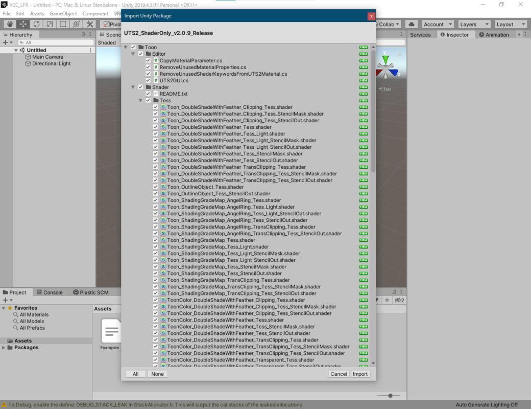531x409 pixels.
Task: Uncheck the README.txt checkbox
Action: pyautogui.click(x=148, y=94)
